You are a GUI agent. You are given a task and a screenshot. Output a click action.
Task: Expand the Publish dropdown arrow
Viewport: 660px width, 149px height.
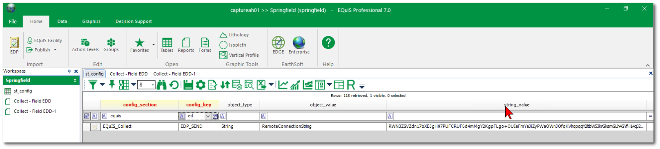tap(55, 50)
